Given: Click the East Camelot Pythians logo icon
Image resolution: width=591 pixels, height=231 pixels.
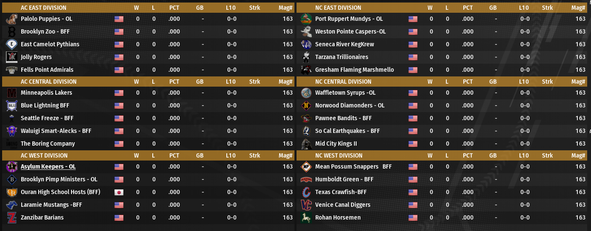Looking at the screenshot, I should 11,44.
